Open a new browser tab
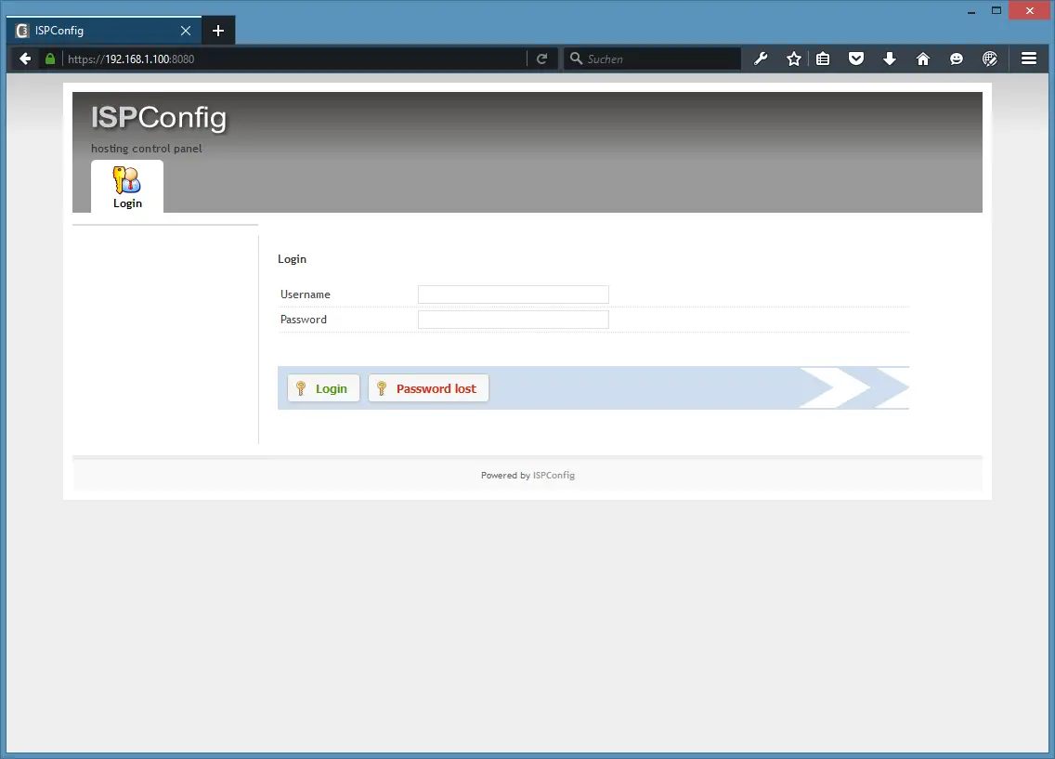Screen dimensions: 1055x759 218,31
